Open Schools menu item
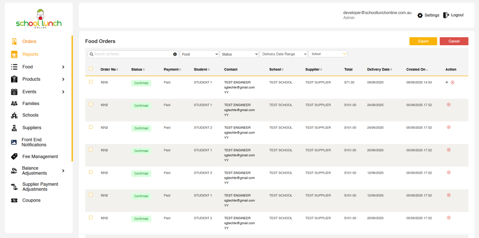 tap(30, 115)
